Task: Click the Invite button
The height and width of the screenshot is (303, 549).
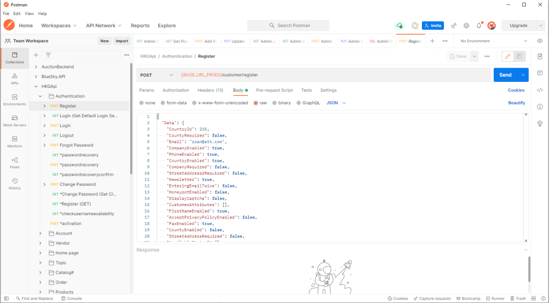Action: [433, 26]
